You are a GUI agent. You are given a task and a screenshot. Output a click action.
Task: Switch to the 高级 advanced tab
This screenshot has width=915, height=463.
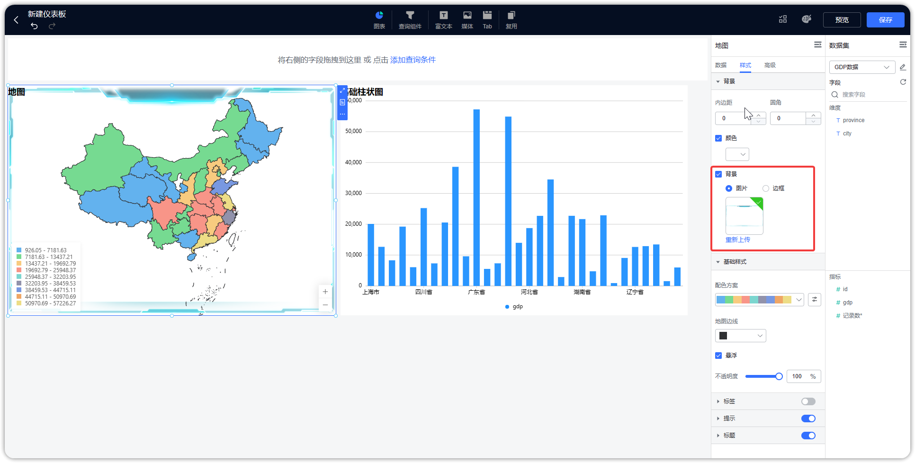tap(770, 65)
